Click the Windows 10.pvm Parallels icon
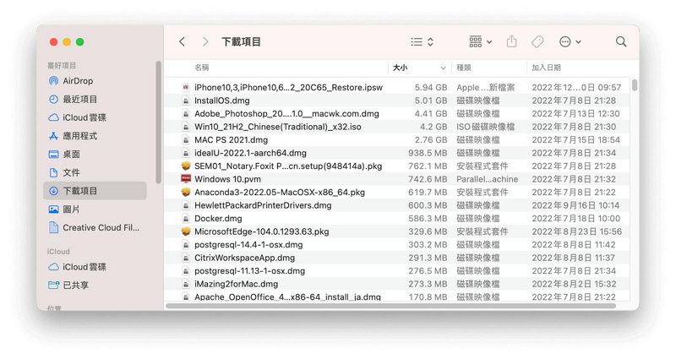The height and width of the screenshot is (359, 676). click(185, 179)
